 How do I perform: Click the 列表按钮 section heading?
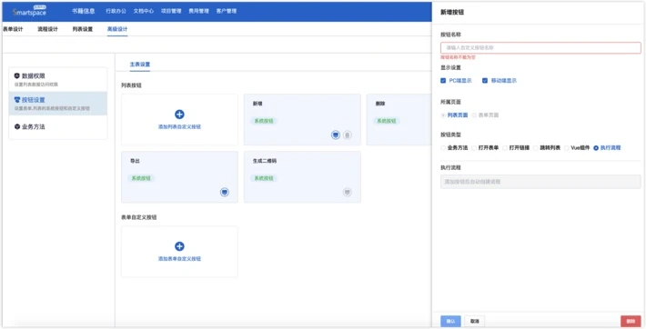[131, 85]
